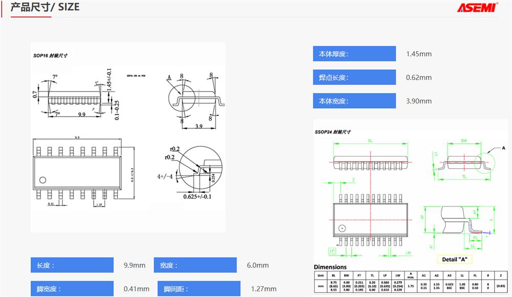Click the Detail "A" caption

point(455,260)
